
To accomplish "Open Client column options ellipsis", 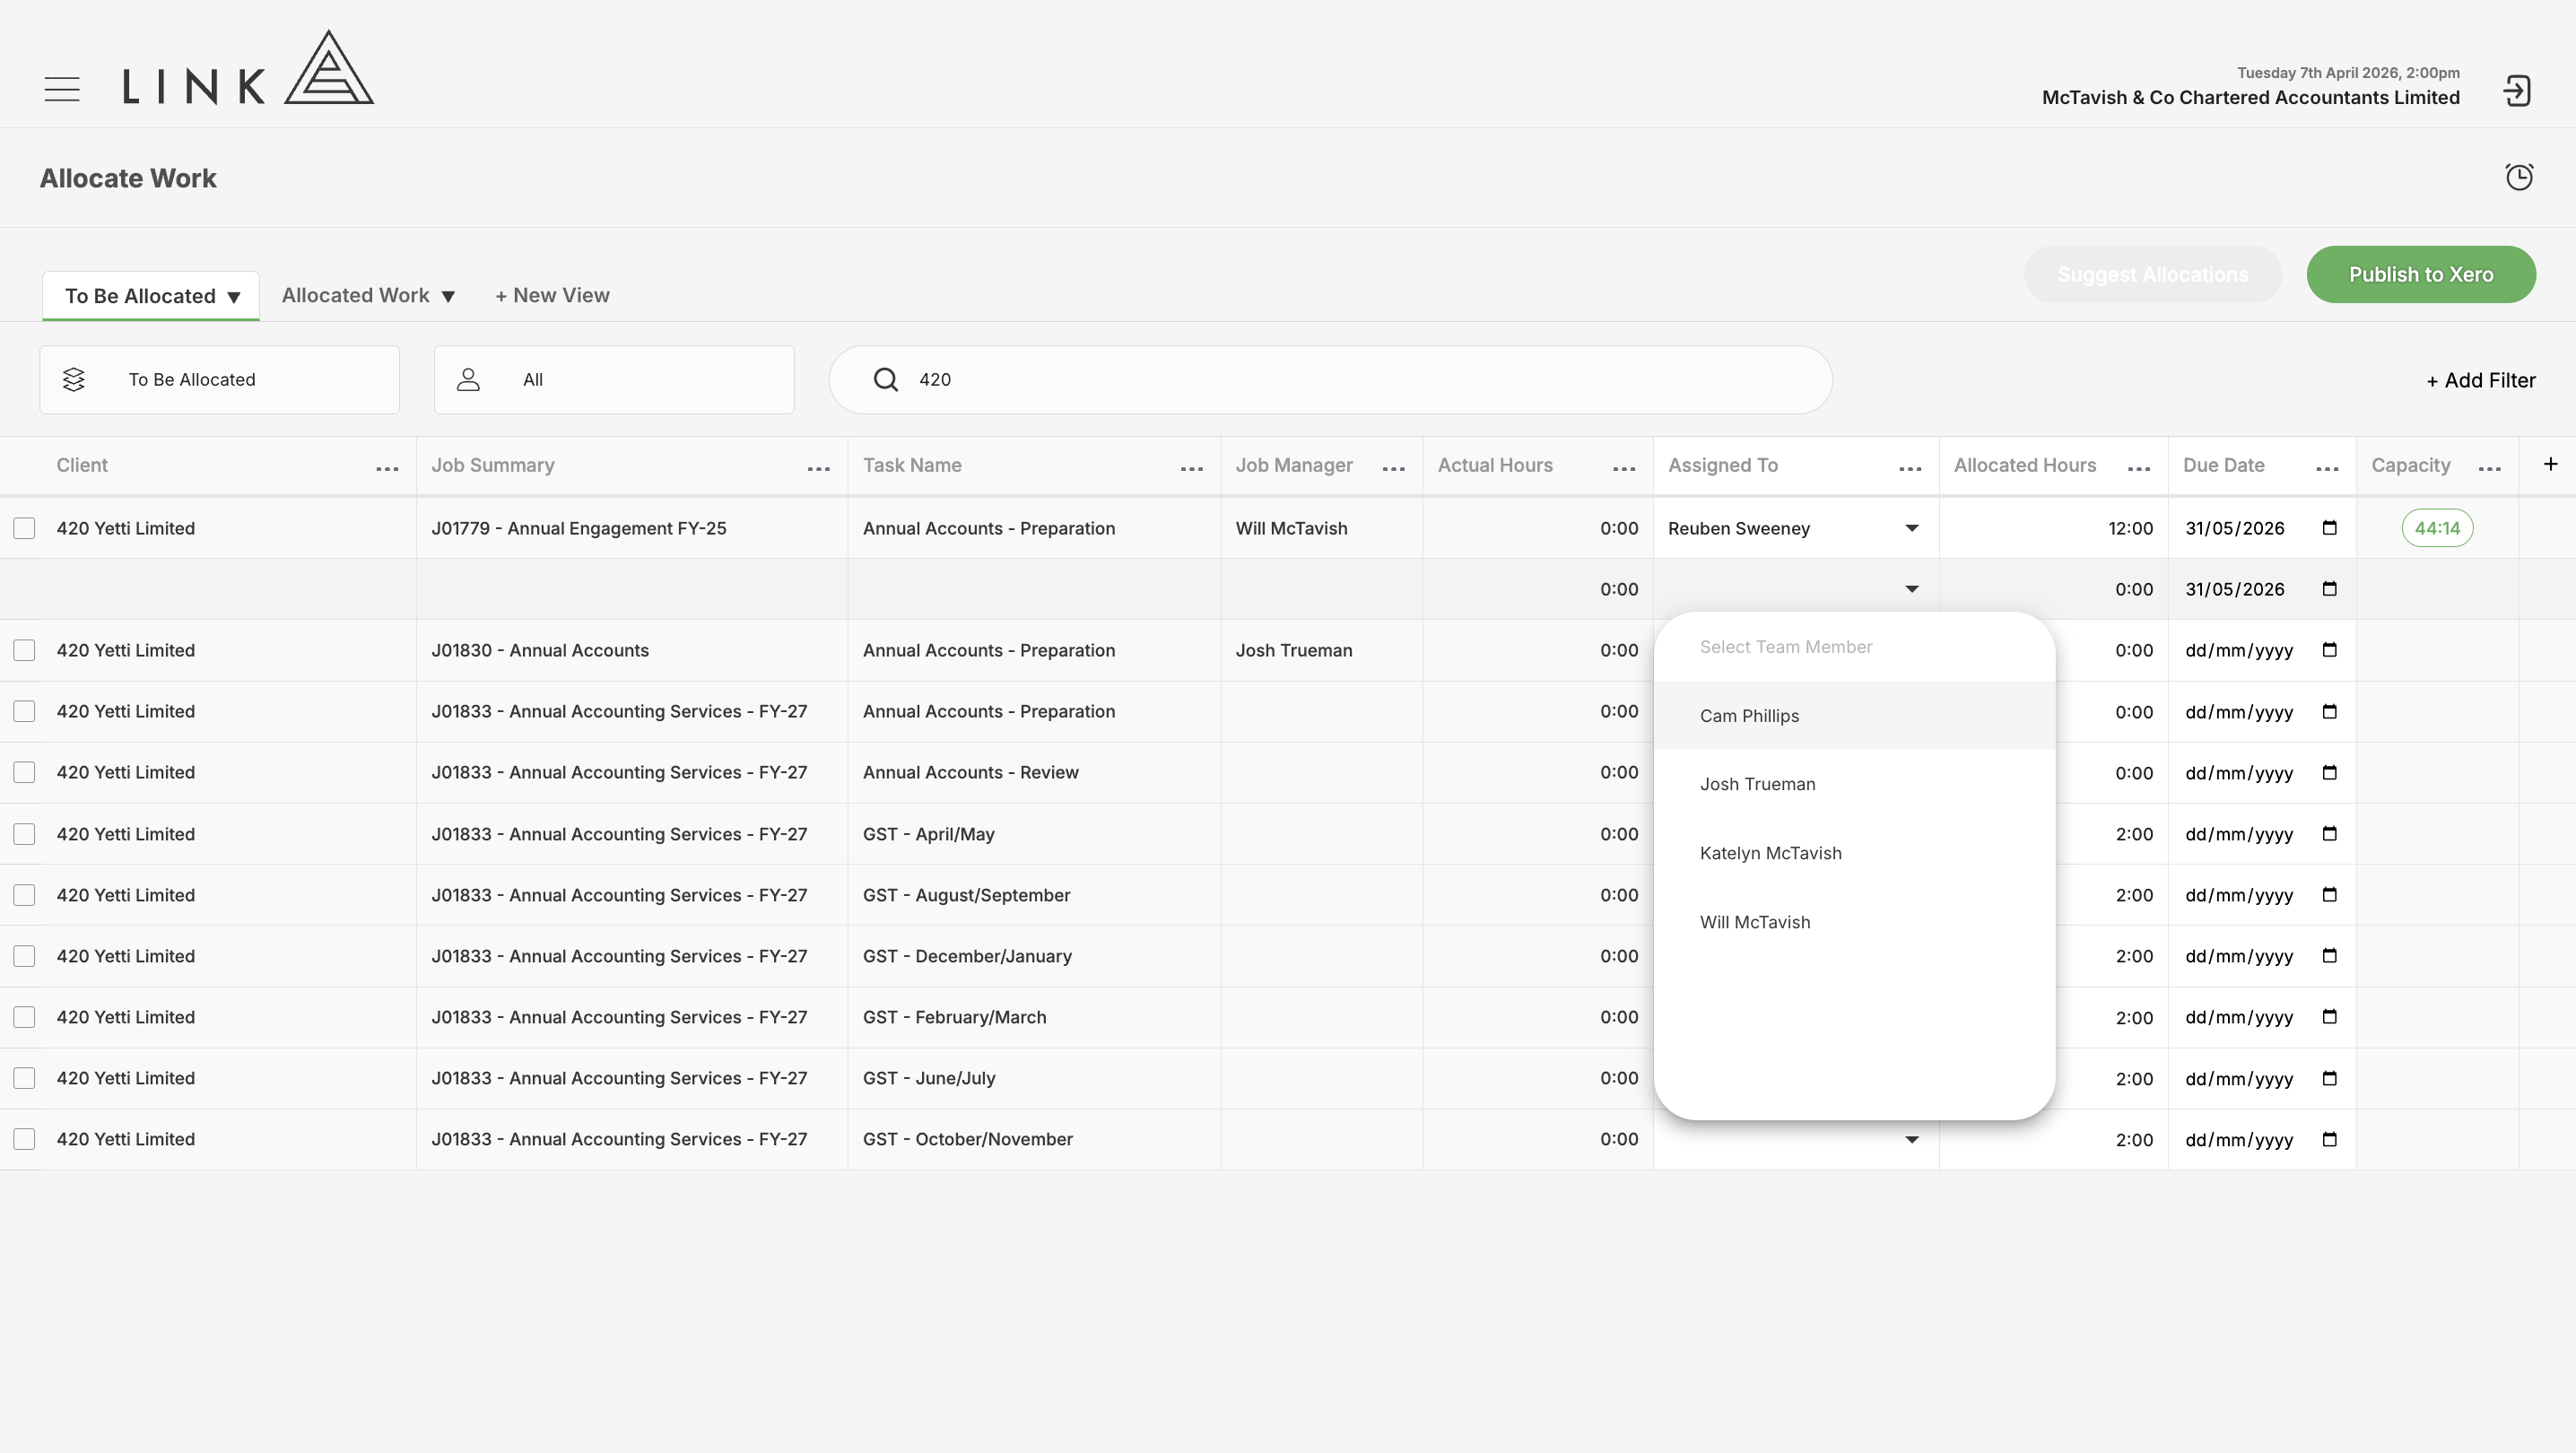I will 387,469.
